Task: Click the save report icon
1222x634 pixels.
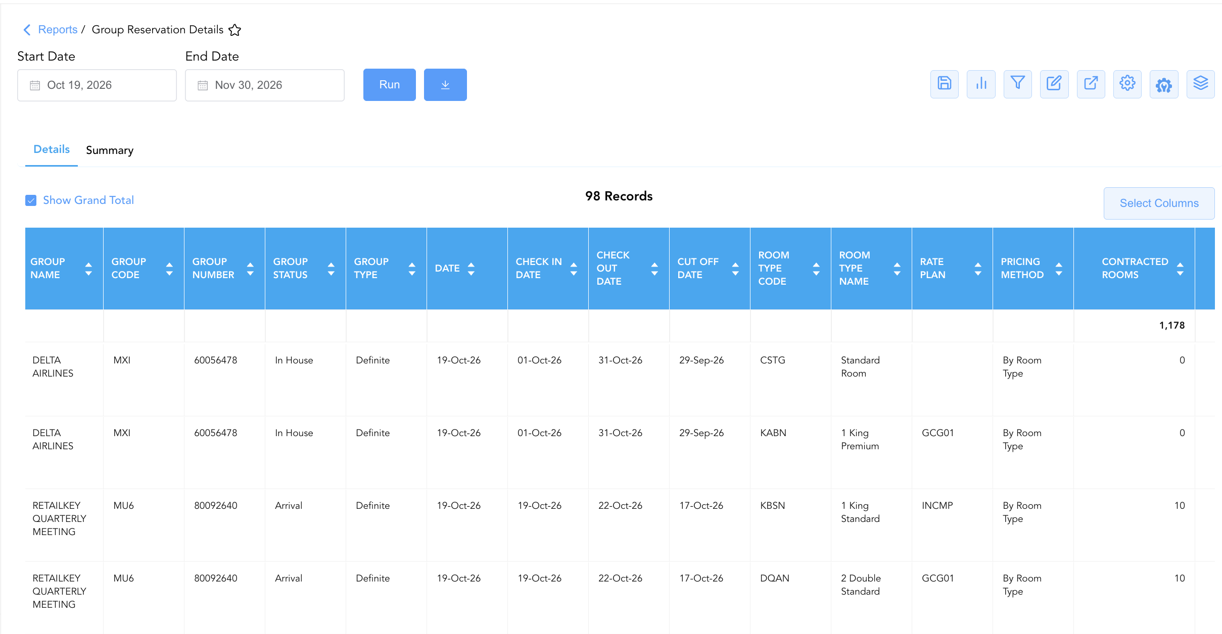Action: coord(944,84)
